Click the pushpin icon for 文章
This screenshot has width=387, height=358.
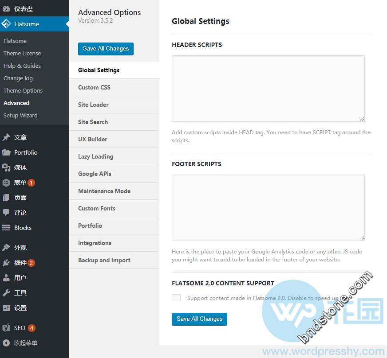[6, 137]
